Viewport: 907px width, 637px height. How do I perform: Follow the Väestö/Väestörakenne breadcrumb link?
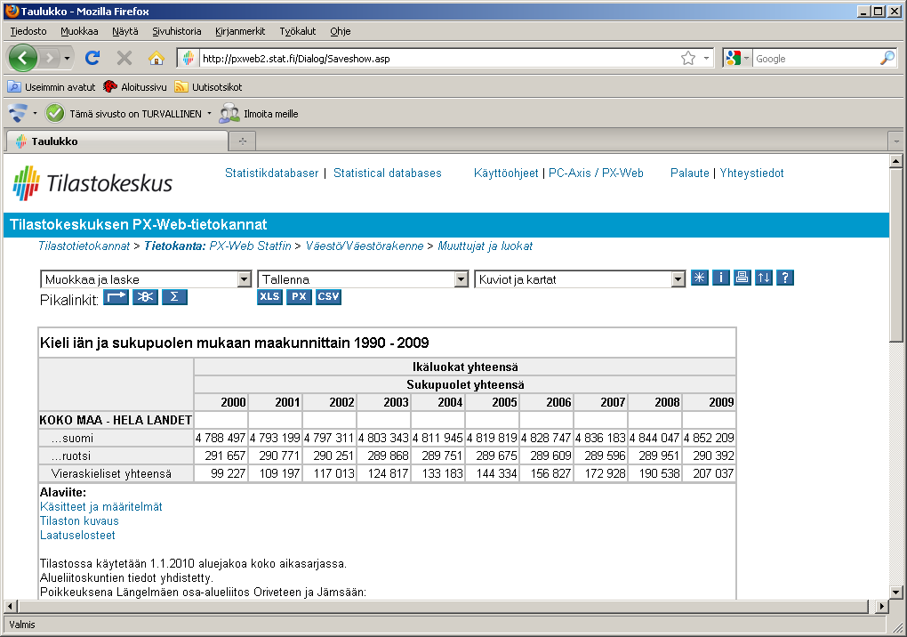tap(365, 246)
